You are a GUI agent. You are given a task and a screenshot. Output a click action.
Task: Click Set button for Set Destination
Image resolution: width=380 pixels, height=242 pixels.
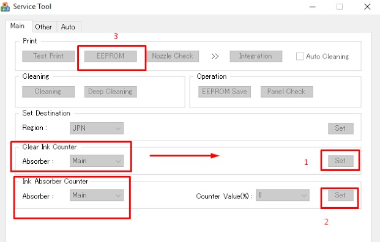[x=340, y=128]
